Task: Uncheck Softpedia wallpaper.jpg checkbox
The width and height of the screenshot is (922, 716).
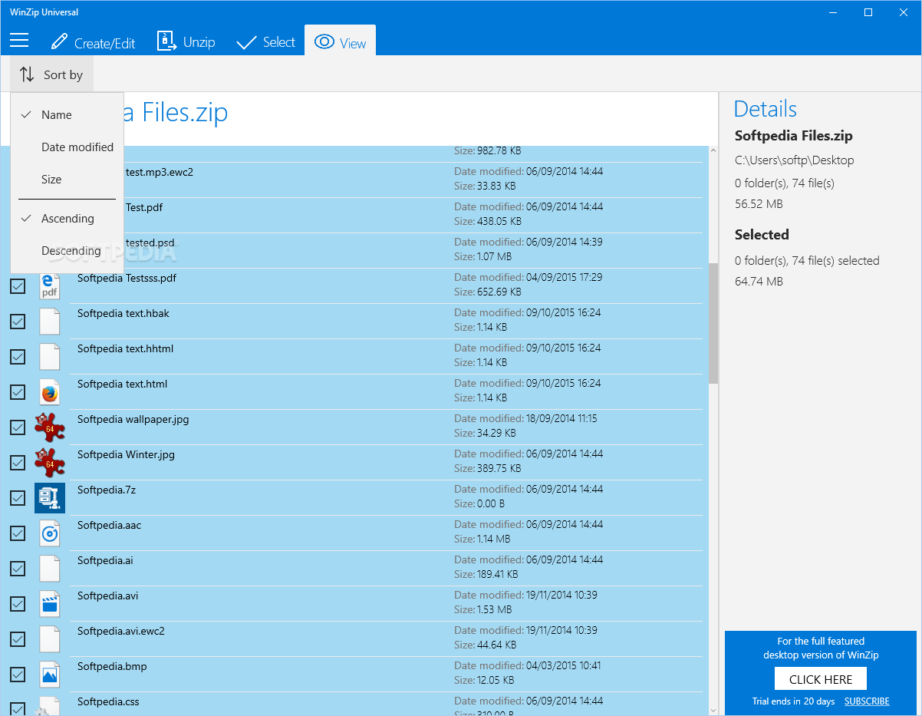Action: tap(18, 427)
